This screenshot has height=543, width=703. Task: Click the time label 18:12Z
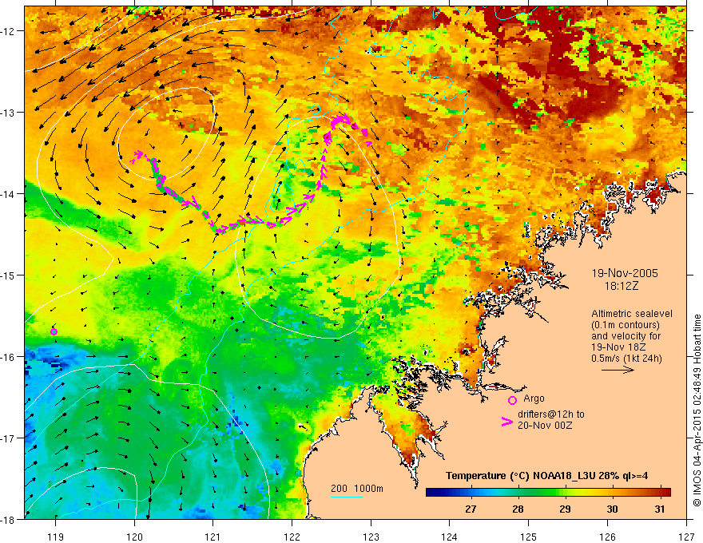[x=622, y=285]
